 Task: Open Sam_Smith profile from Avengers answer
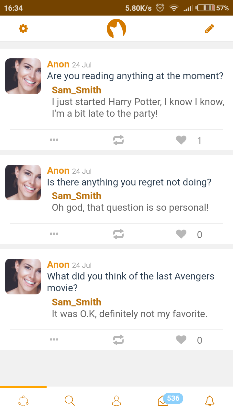click(76, 302)
